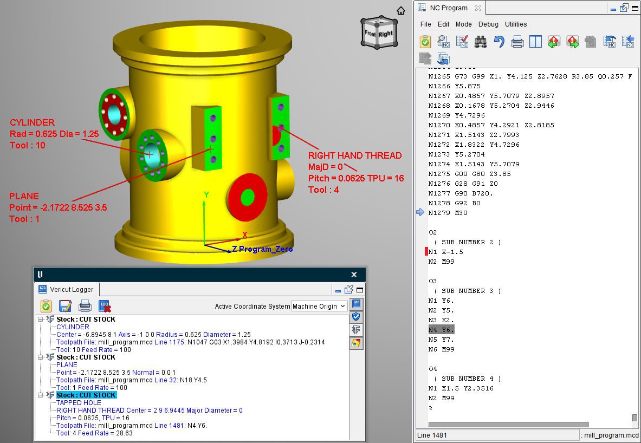The height and width of the screenshot is (443, 641).
Task: Jump to previous error with green left arrow
Action: click(554, 42)
